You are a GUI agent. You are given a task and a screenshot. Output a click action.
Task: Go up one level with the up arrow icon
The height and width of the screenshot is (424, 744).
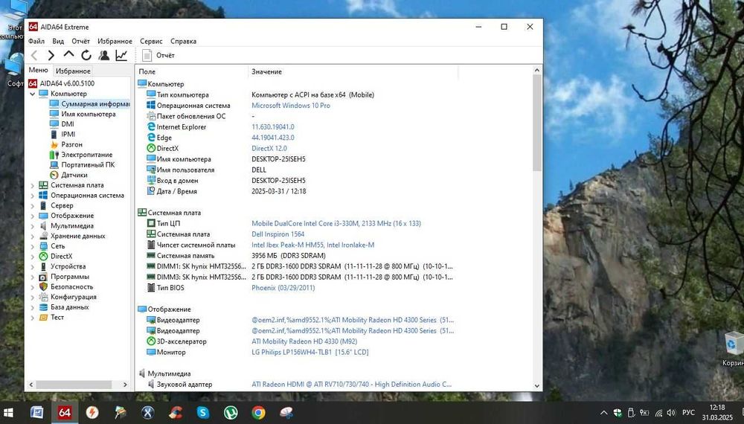(68, 55)
